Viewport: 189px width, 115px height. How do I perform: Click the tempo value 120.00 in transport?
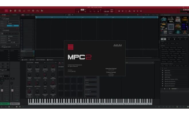coord(106,11)
